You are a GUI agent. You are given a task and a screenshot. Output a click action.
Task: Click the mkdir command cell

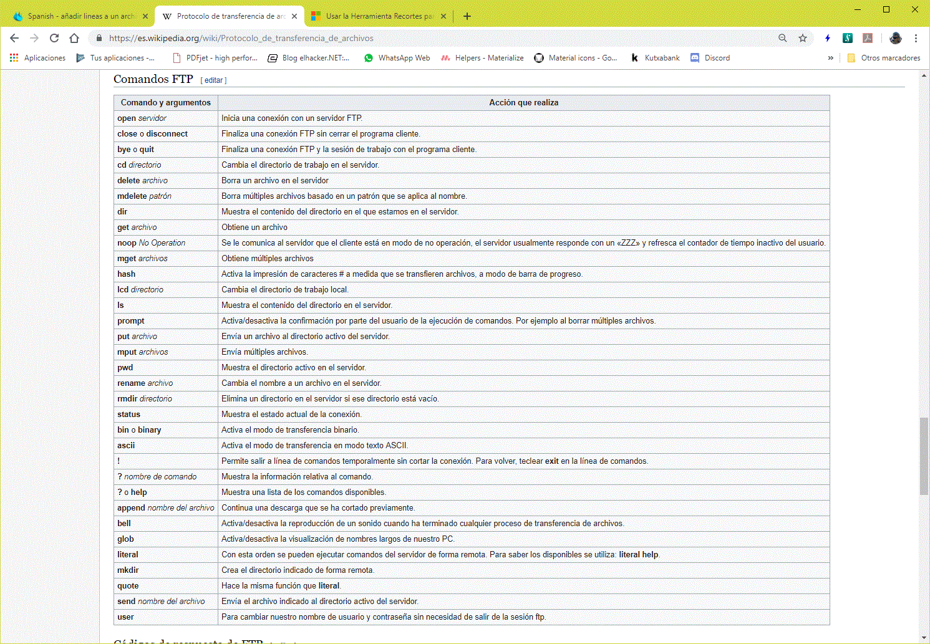click(166, 570)
